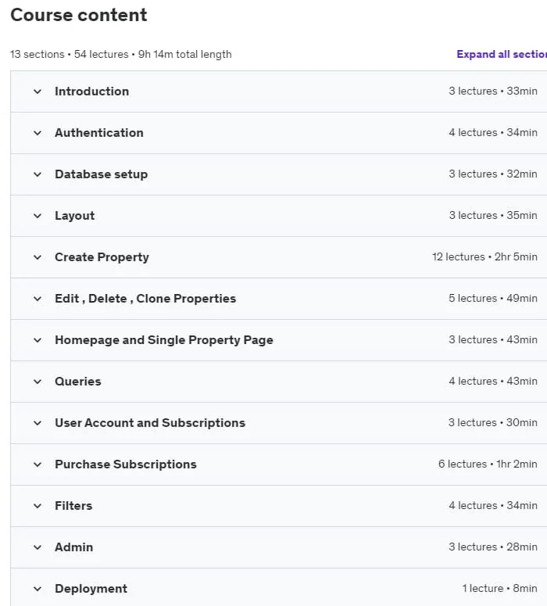
Task: Expand the Deployment section chevron
Action: [38, 589]
